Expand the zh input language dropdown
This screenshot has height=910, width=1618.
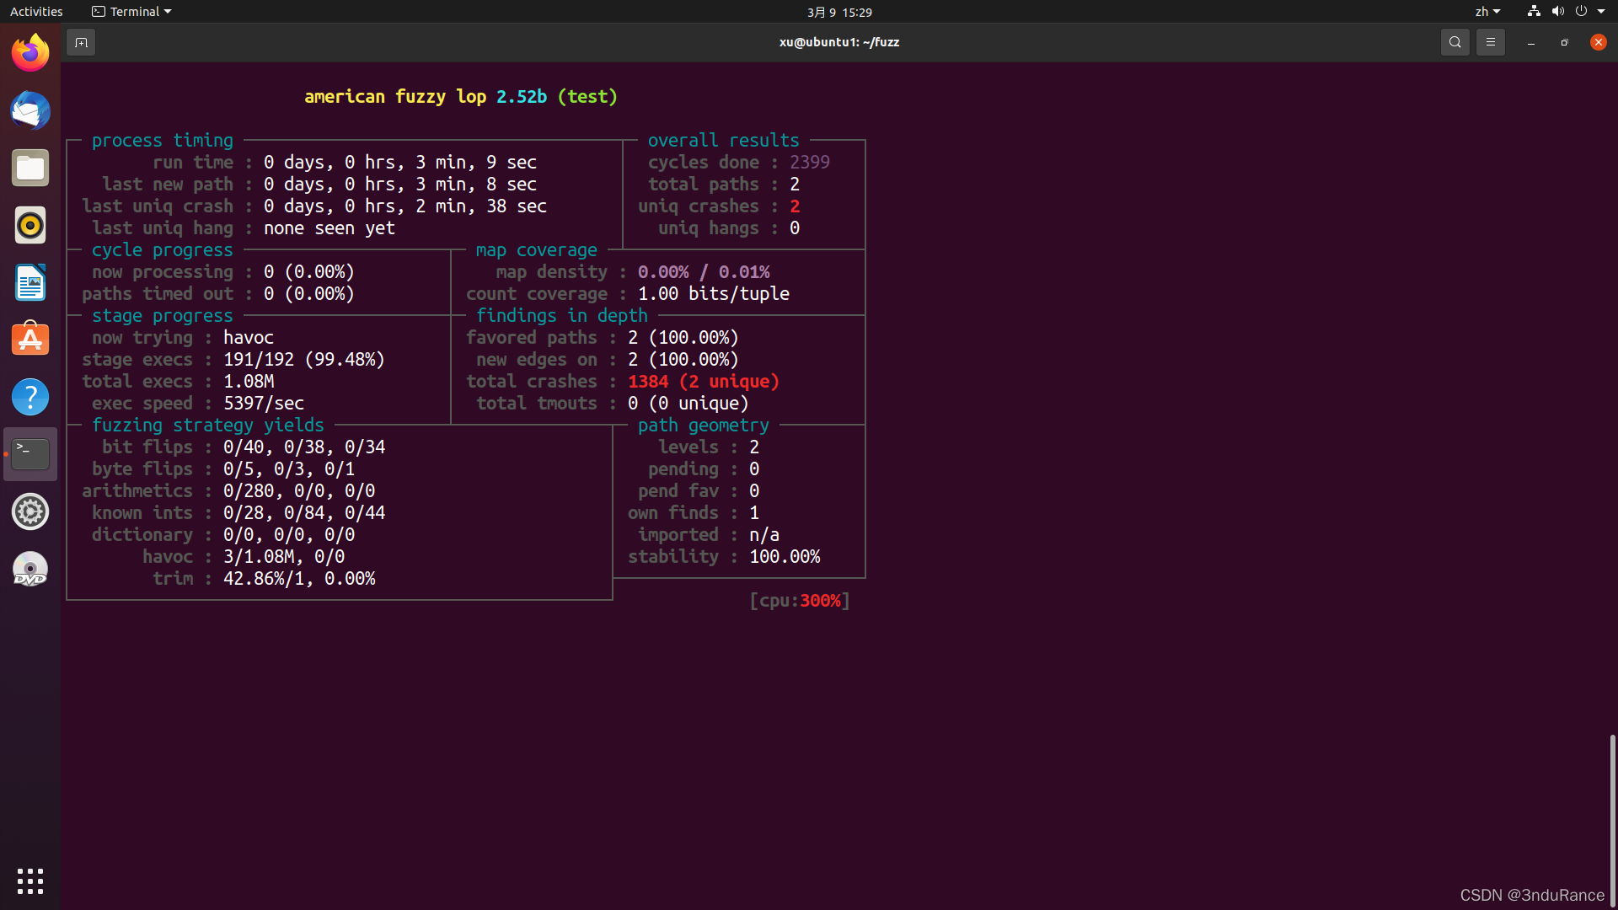click(1487, 12)
